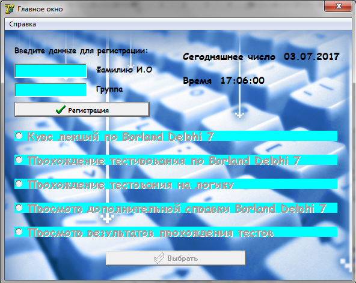The image size is (356, 283).
Task: Click the Фамилию И.О input field
Action: coord(51,71)
